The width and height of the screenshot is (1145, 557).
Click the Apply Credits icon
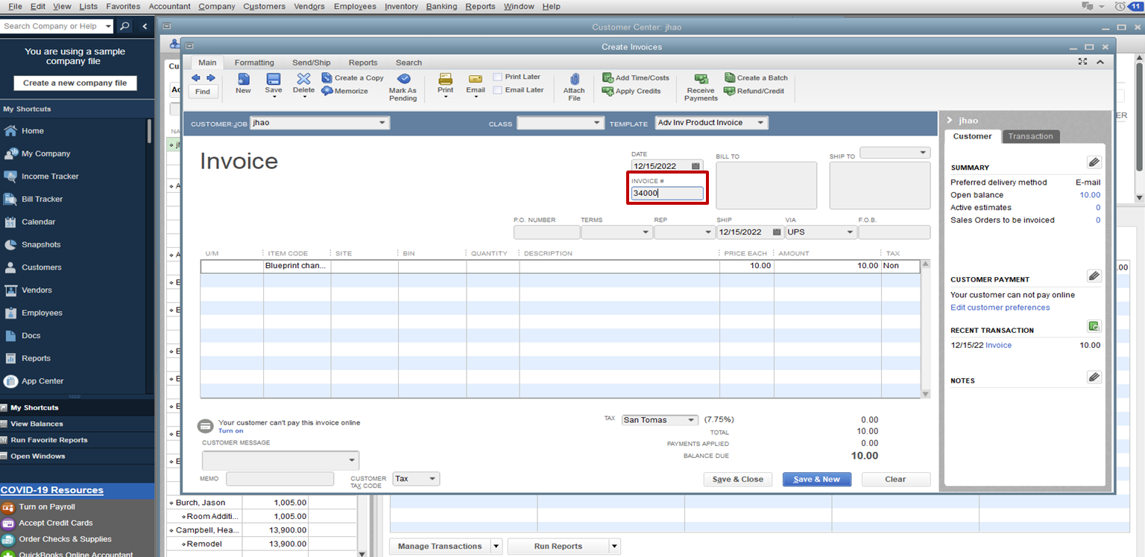[608, 91]
